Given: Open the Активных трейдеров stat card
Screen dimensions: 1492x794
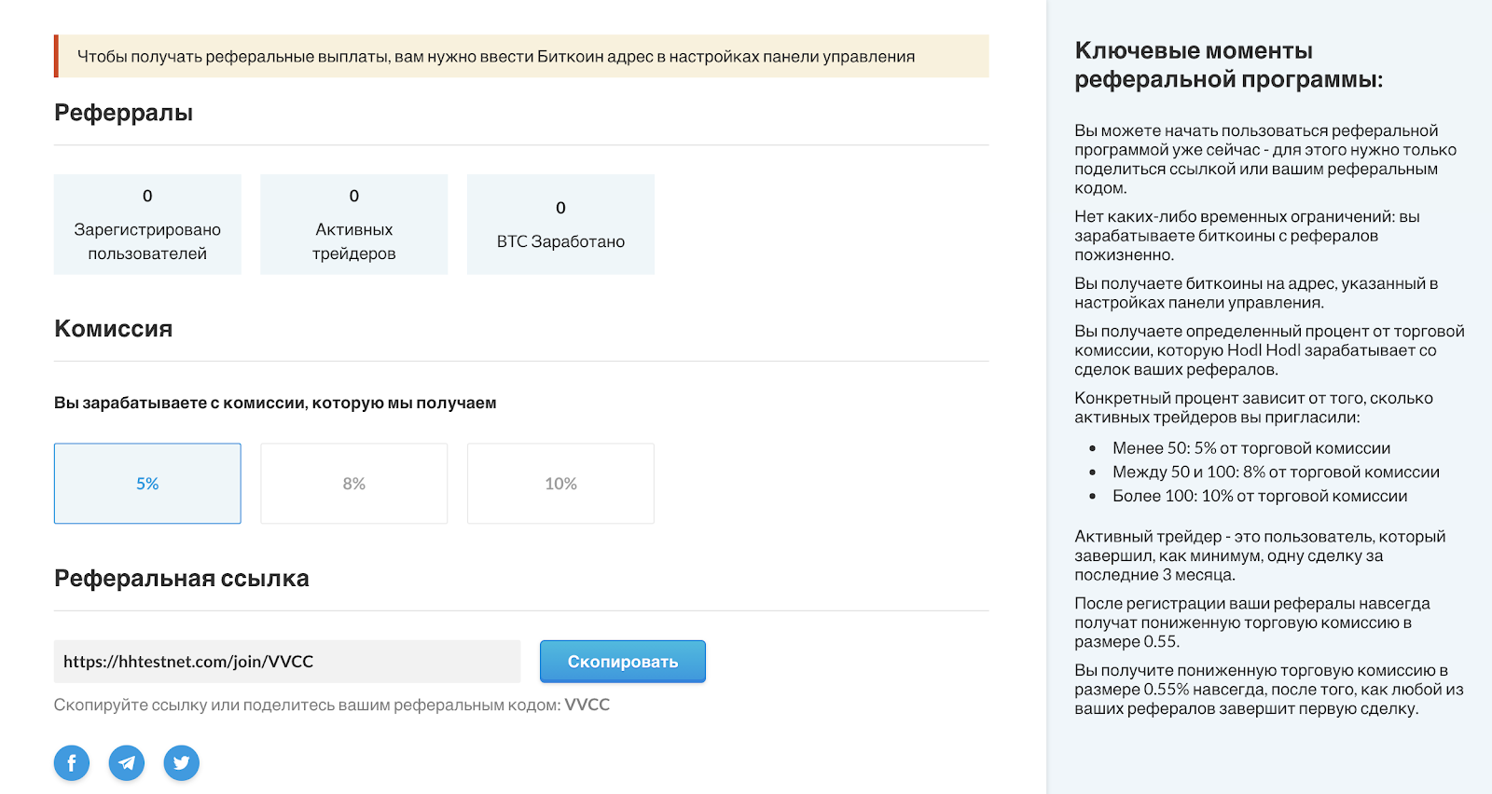Looking at the screenshot, I should [353, 225].
